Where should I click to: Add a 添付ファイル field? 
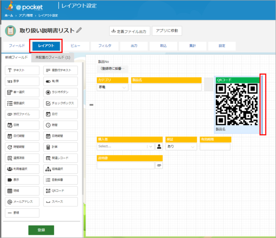[22, 114]
